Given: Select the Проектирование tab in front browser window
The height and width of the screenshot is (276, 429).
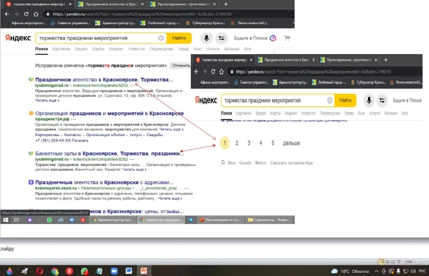Looking at the screenshot, I should 349,60.
